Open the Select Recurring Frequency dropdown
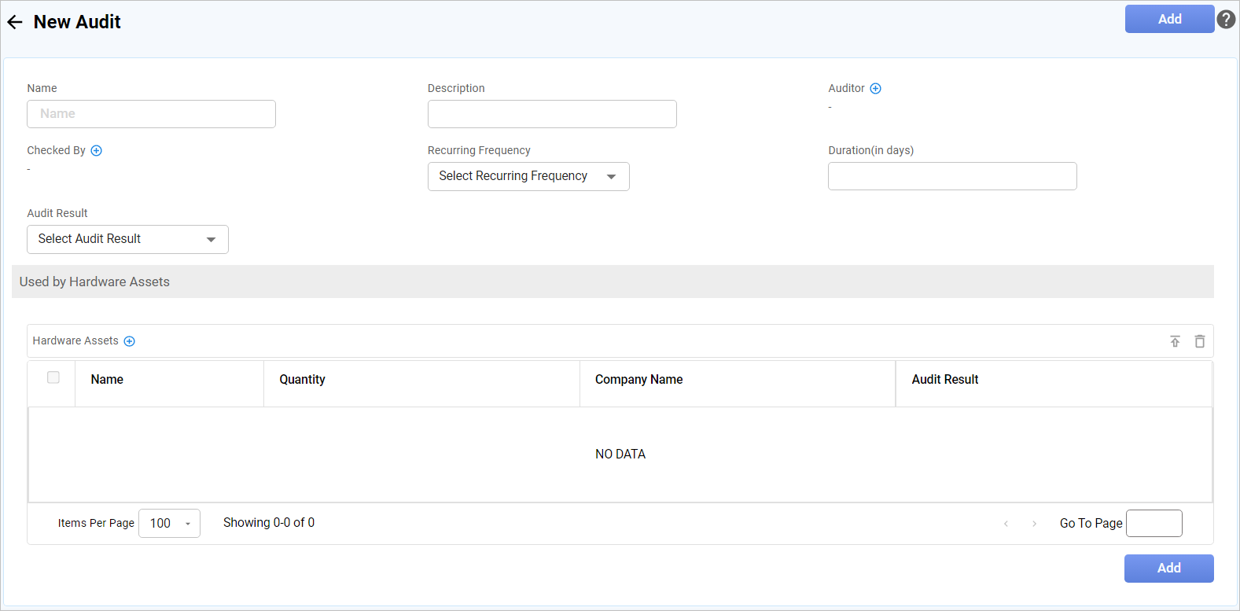Viewport: 1240px width, 611px height. (x=528, y=176)
